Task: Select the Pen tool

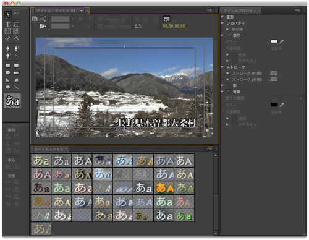Action: (x=8, y=48)
